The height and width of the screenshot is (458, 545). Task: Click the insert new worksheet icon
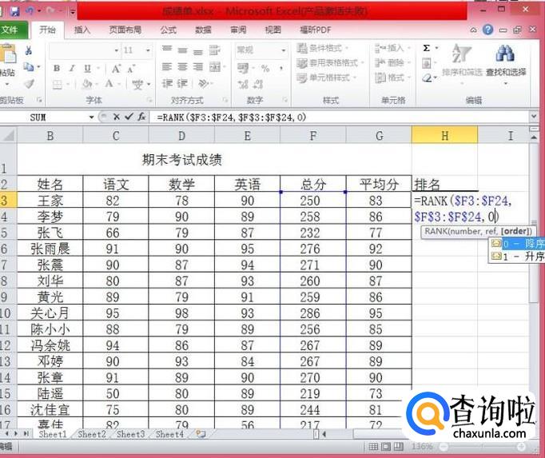pyautogui.click(x=201, y=434)
